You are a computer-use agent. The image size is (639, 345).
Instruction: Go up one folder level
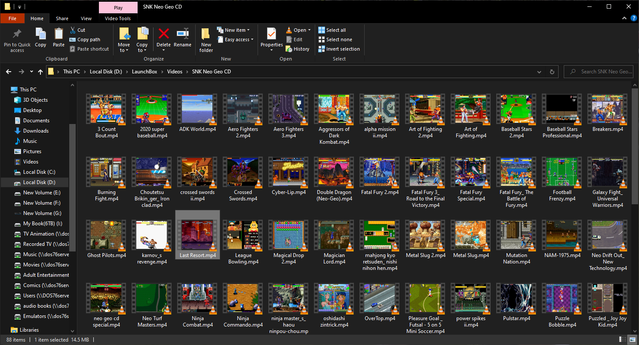(40, 72)
